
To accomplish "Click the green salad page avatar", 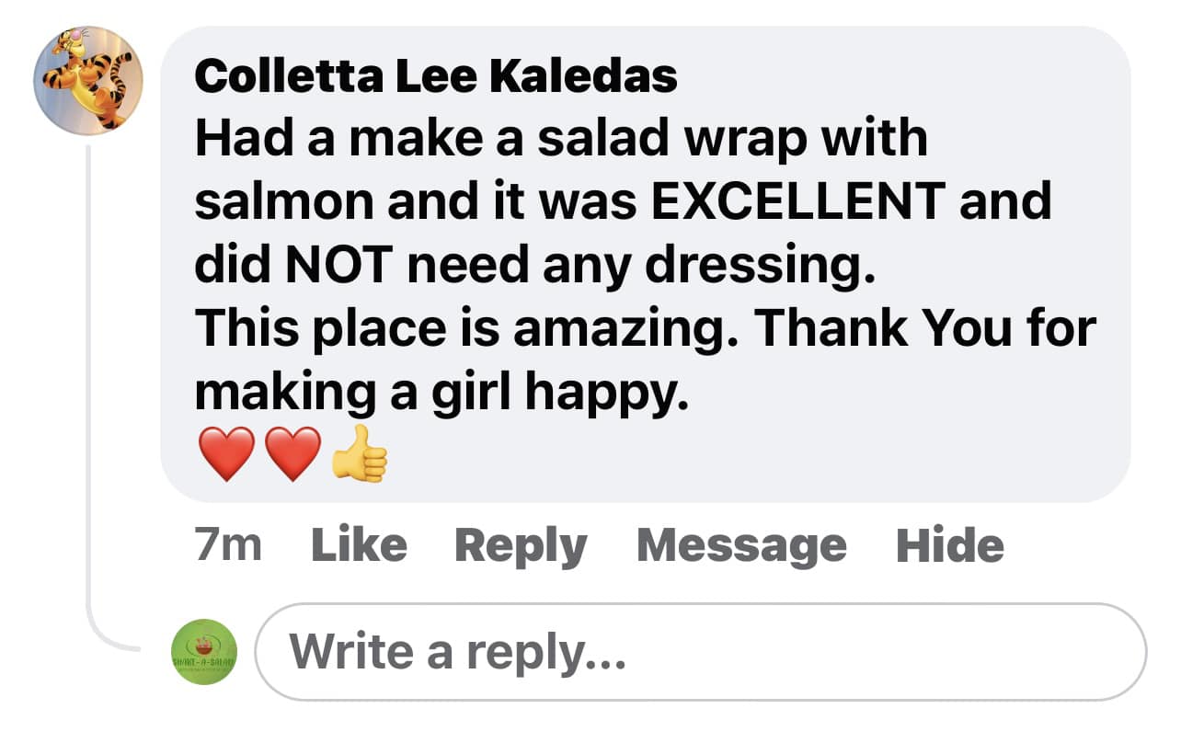I will coord(204,652).
